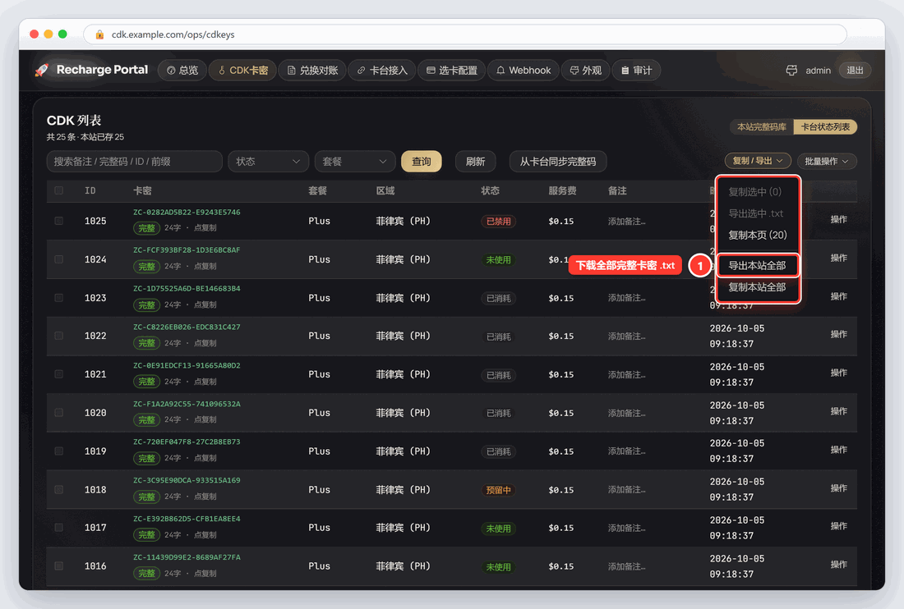Toggle the select-all checkbox in table header
Image resolution: width=904 pixels, height=609 pixels.
coord(59,190)
